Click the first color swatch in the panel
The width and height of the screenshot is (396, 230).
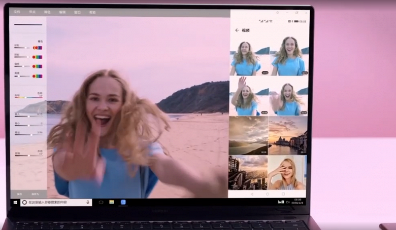pos(38,48)
